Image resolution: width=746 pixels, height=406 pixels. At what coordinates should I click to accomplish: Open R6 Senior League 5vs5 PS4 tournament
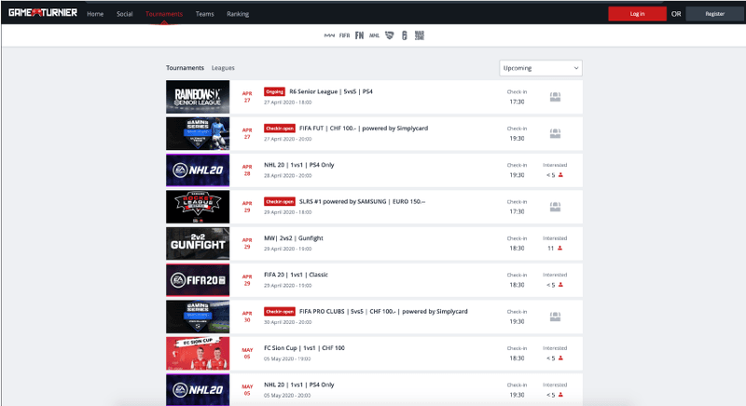(x=331, y=91)
